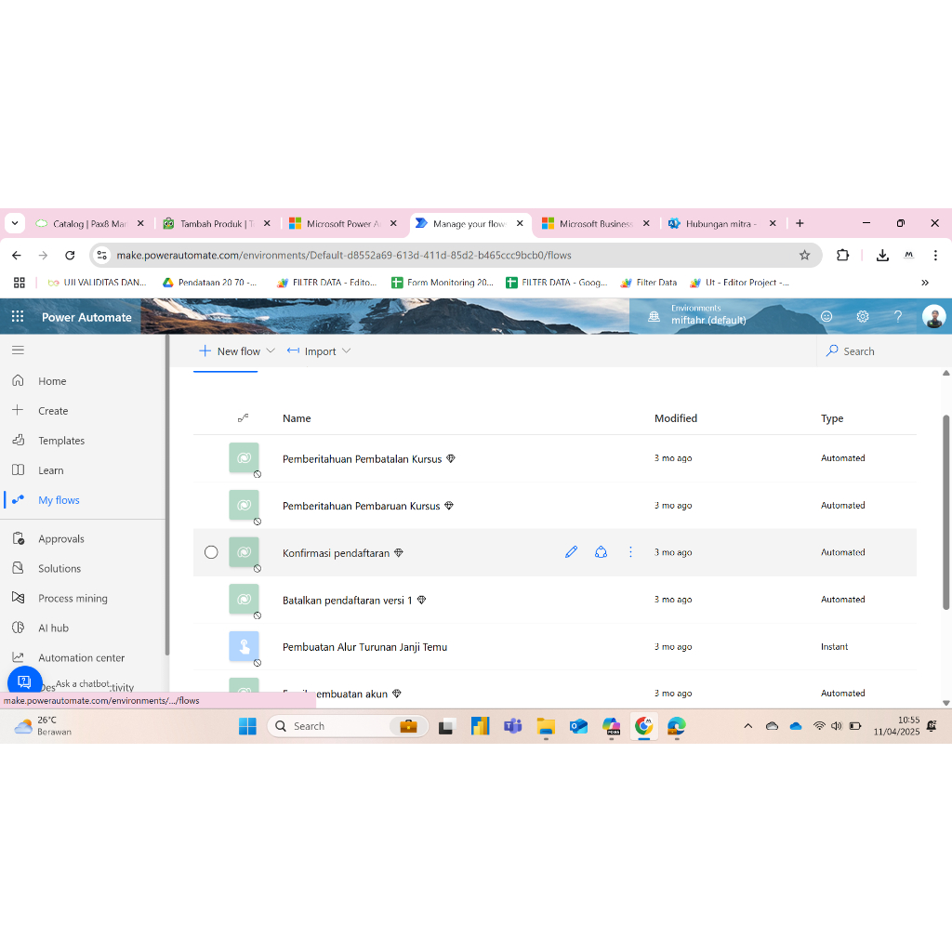Open the Filter Data bookmark
This screenshot has height=952, width=952.
point(648,283)
